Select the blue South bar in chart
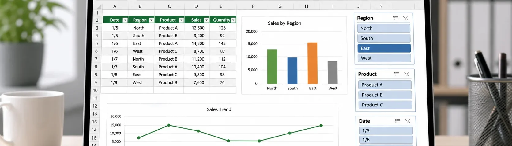This screenshot has height=146, width=512. 292,71
